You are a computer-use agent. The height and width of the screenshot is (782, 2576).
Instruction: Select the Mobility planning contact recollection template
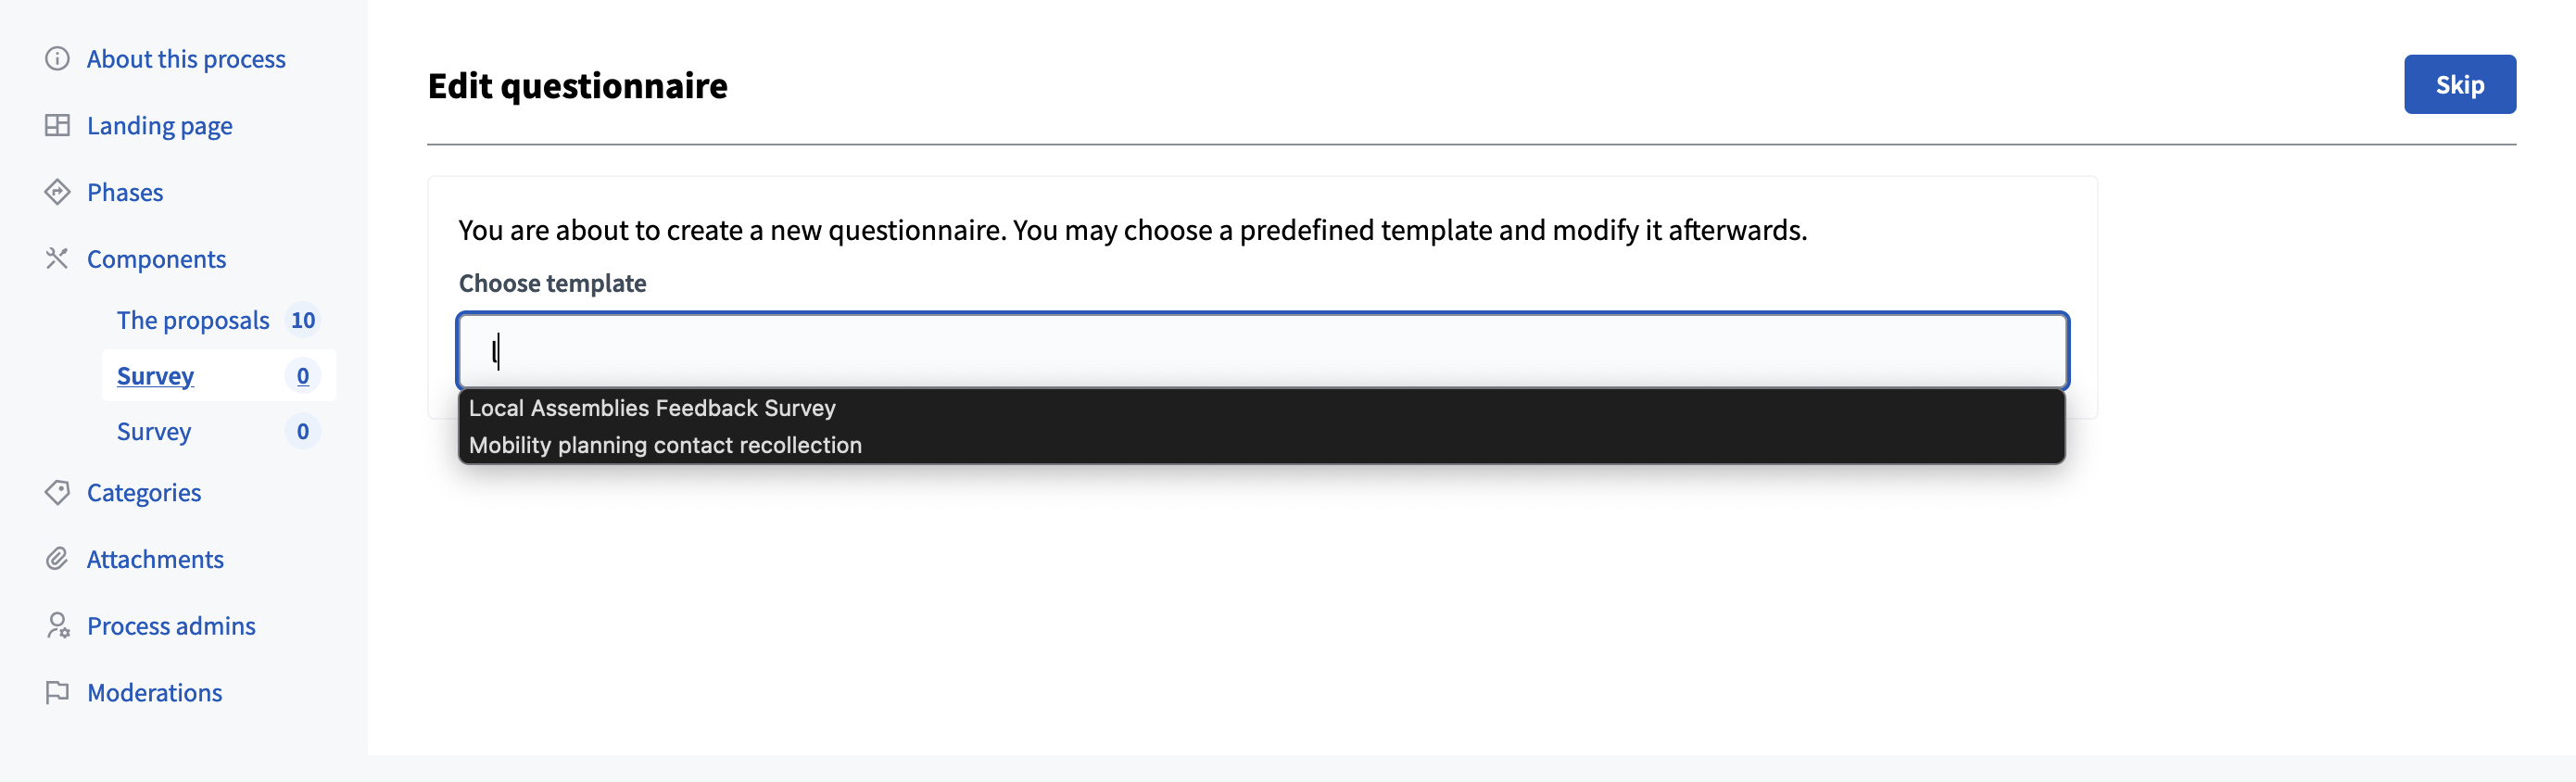coord(664,445)
